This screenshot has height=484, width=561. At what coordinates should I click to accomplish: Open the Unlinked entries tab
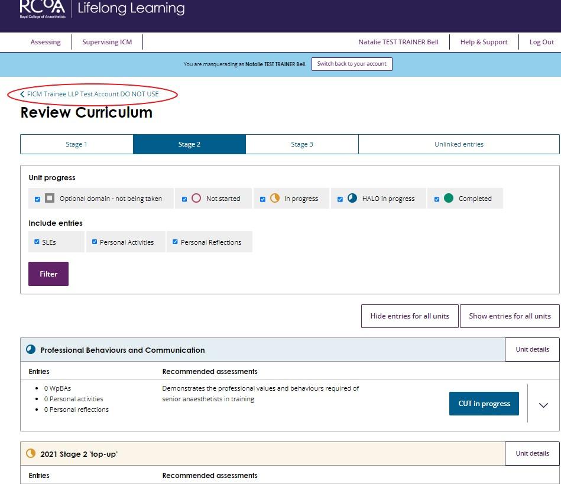pos(459,144)
